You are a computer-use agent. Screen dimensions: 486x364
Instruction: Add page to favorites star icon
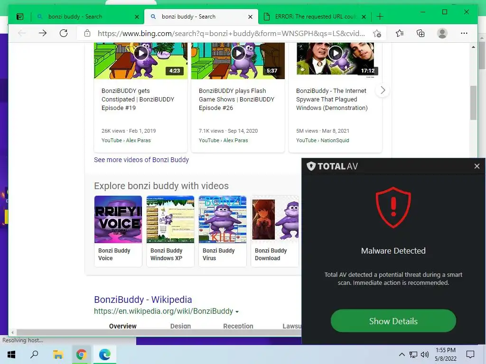377,34
